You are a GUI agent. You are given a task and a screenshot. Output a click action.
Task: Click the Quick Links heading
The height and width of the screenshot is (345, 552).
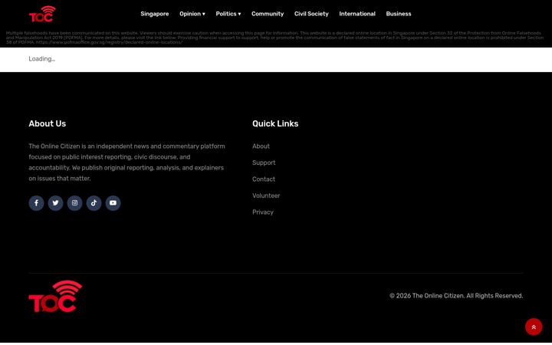275,123
